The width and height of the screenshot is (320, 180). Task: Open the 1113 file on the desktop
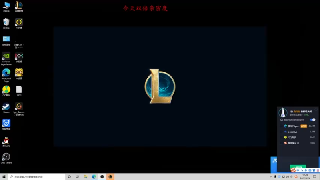tap(19, 91)
